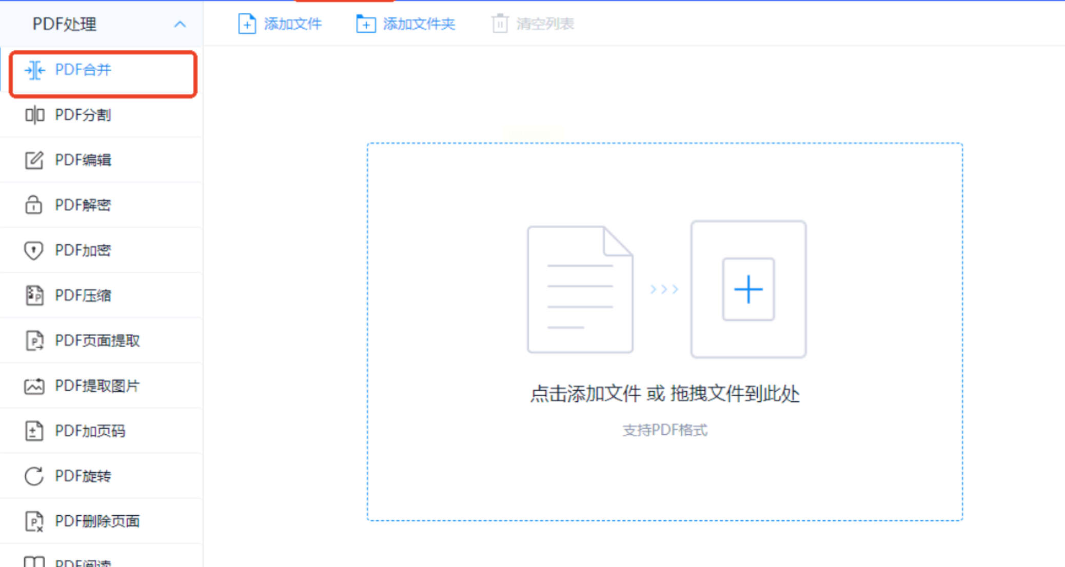This screenshot has height=567, width=1065.
Task: Click the PDF压缩 compress icon
Action: click(34, 295)
